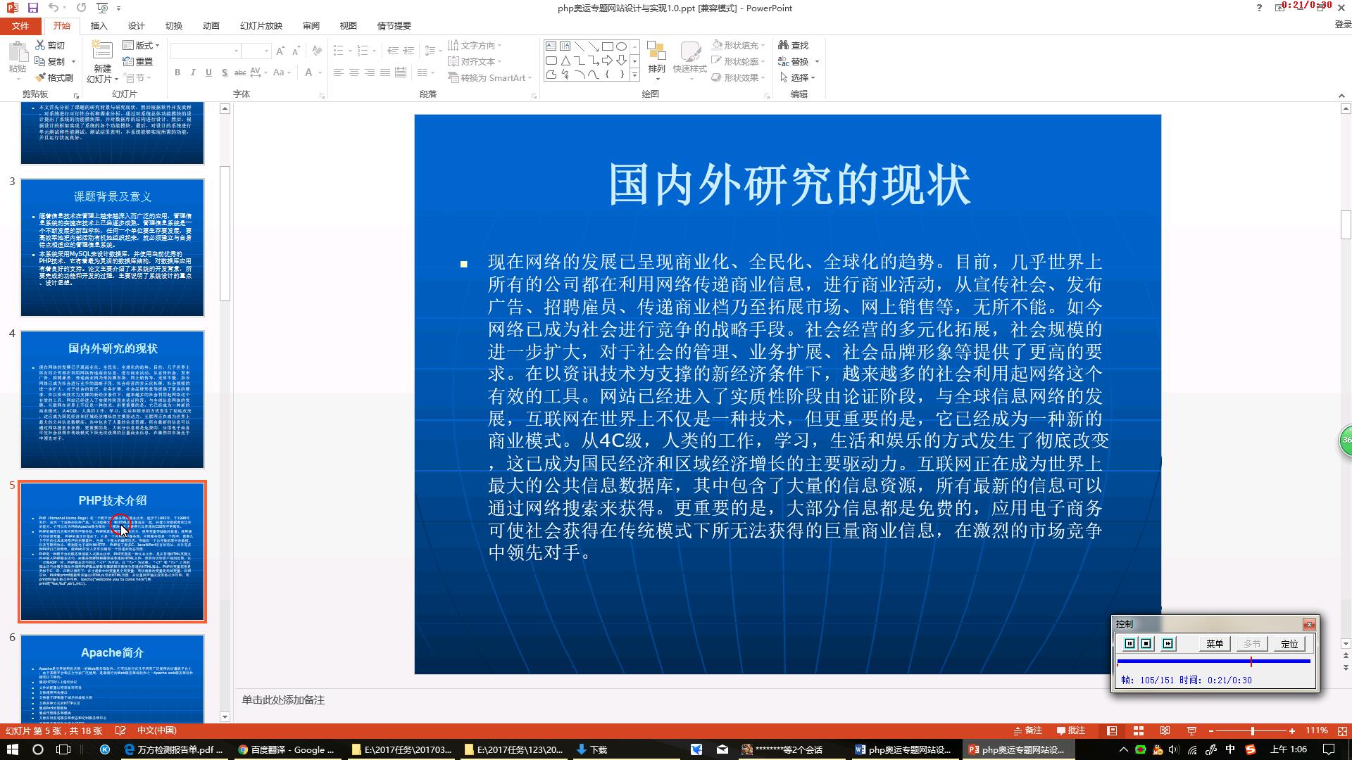The width and height of the screenshot is (1352, 760).
Task: Switch to Reading view icon
Action: point(1165,731)
